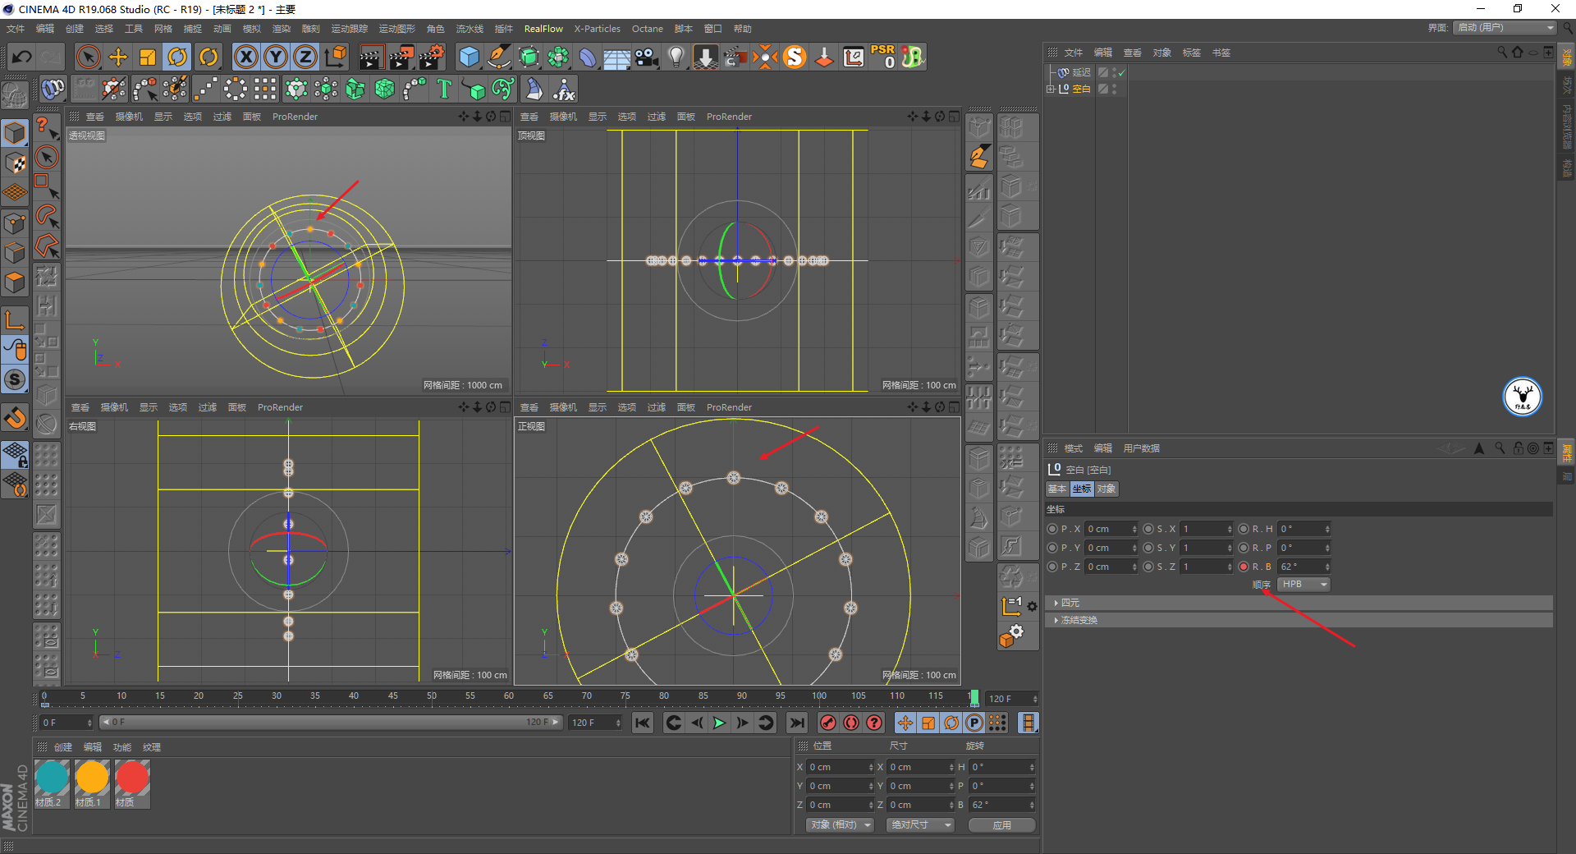Switch to 基本 tab in attributes
The height and width of the screenshot is (854, 1576).
click(x=1056, y=489)
